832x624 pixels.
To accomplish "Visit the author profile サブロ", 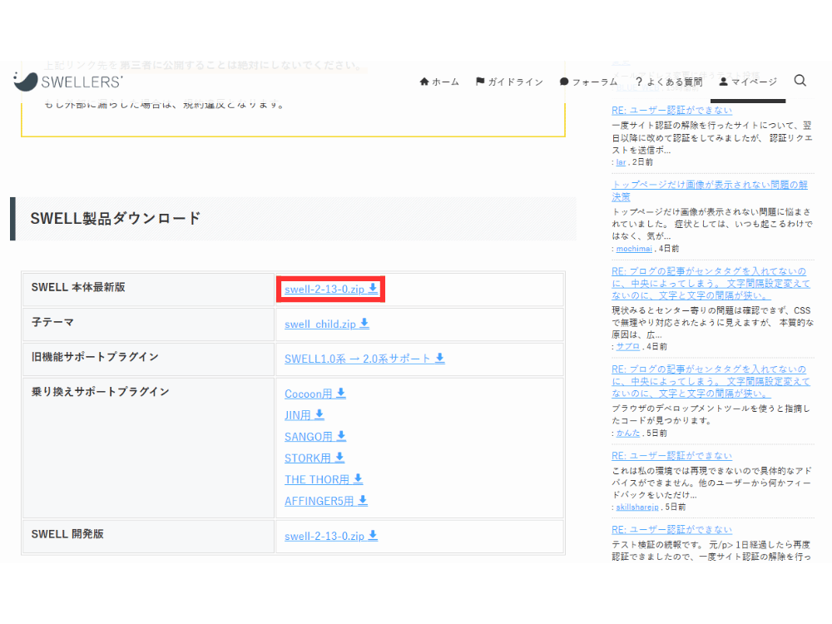I will pos(627,346).
